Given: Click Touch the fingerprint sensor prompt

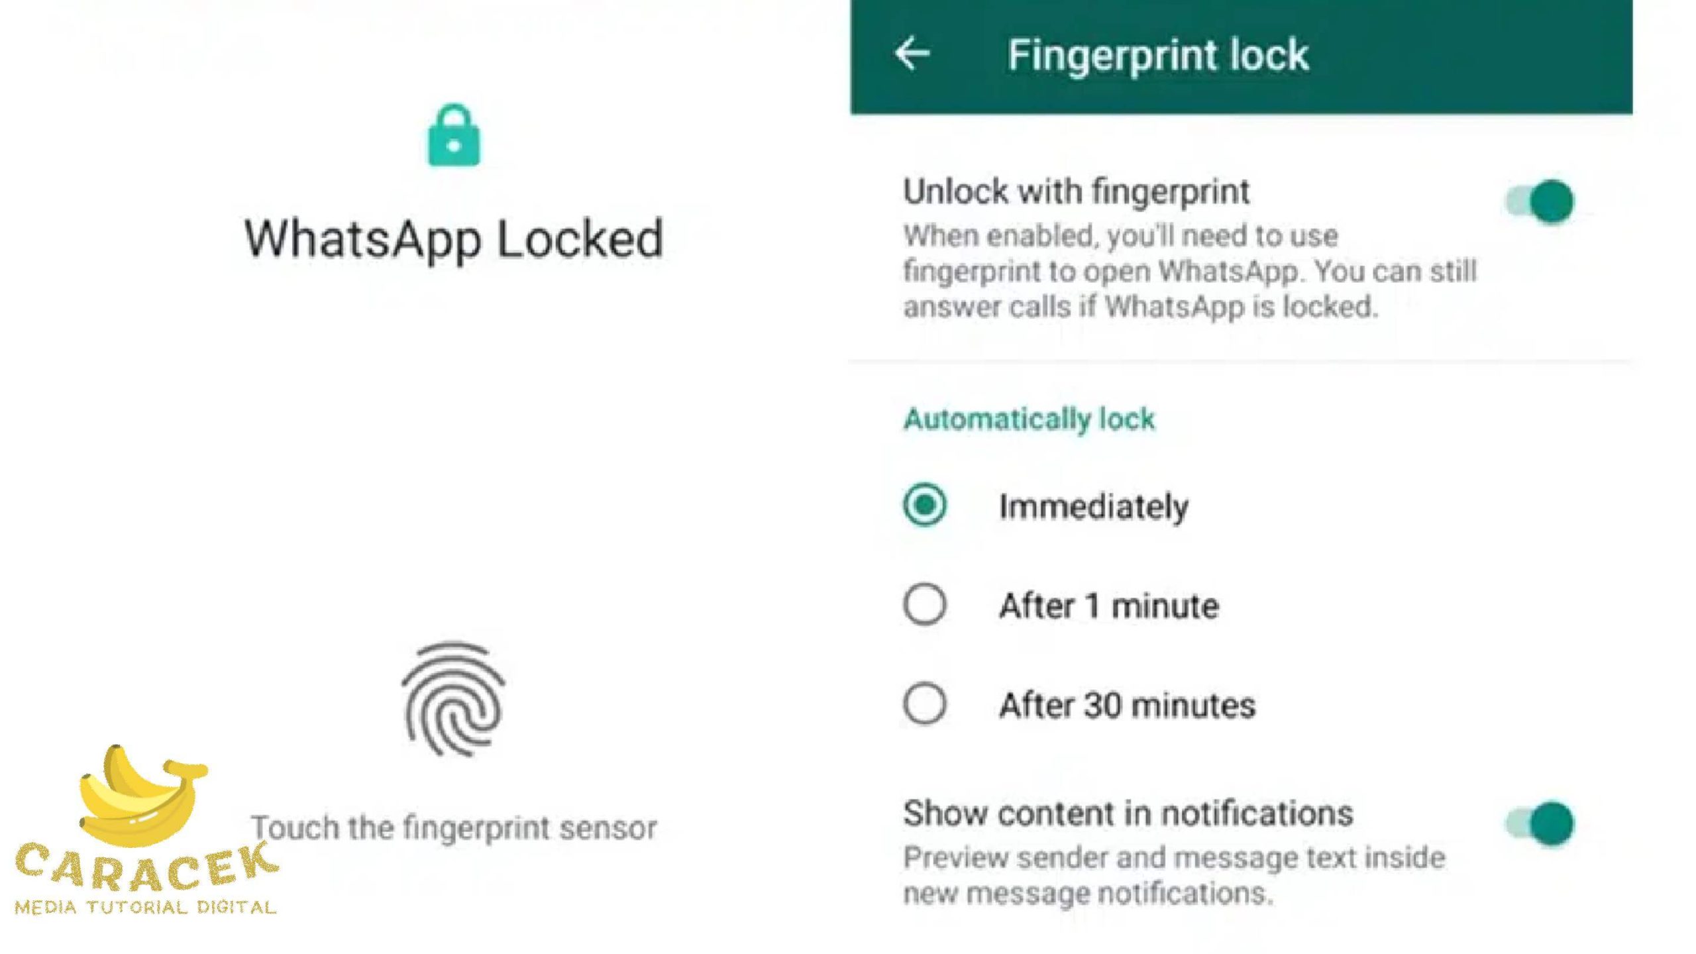Looking at the screenshot, I should (454, 828).
